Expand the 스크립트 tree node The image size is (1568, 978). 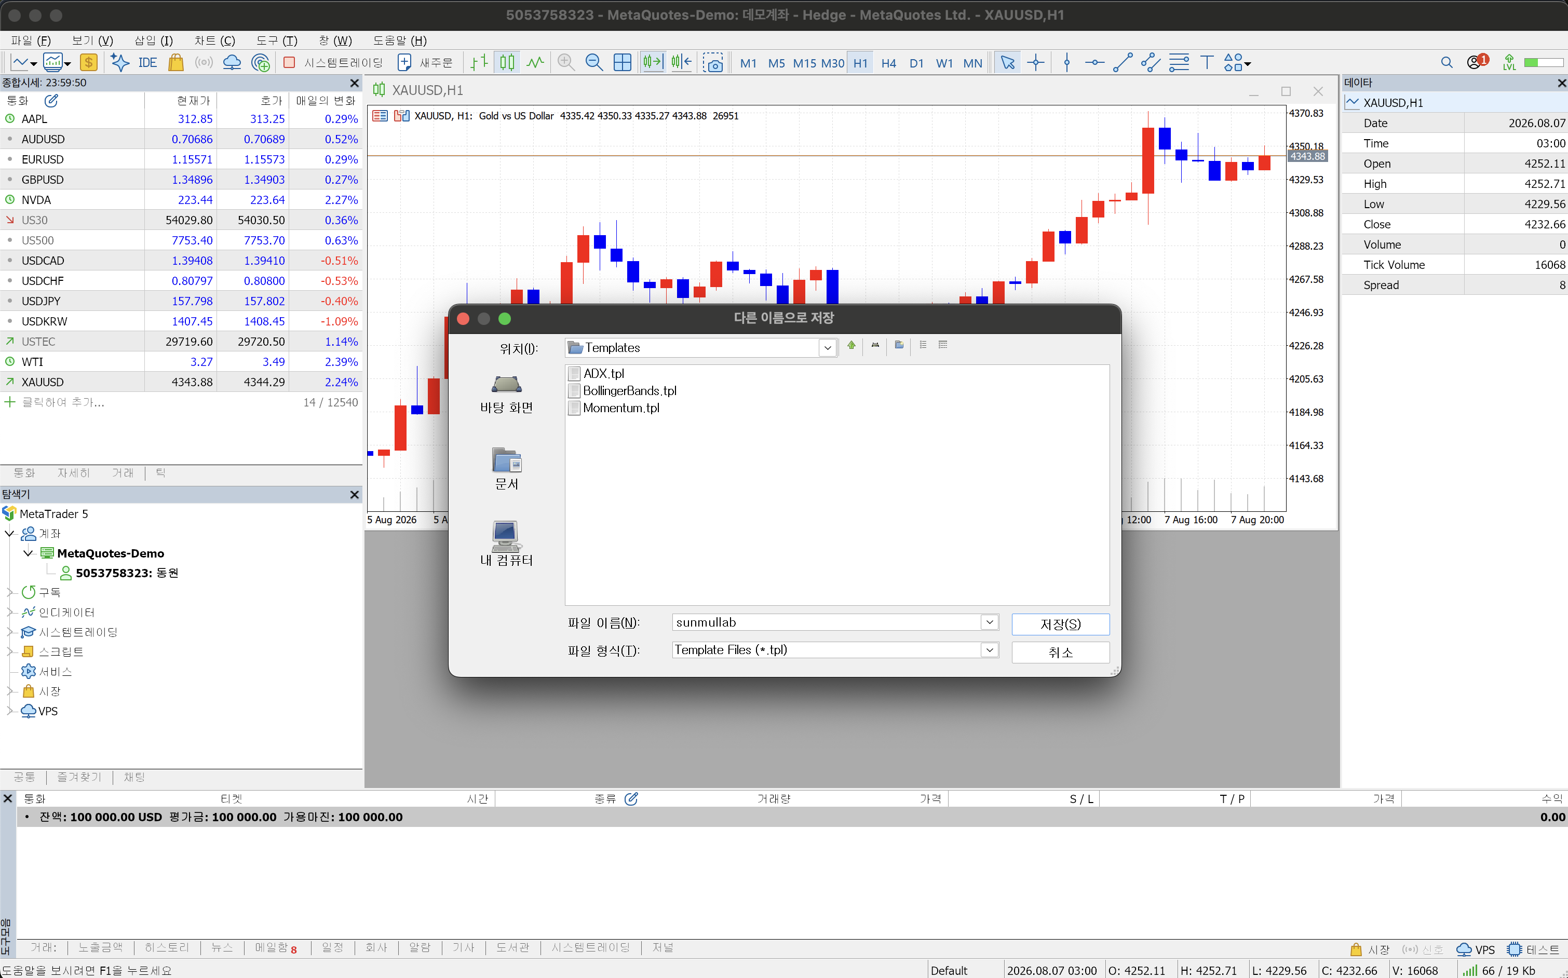tap(10, 651)
